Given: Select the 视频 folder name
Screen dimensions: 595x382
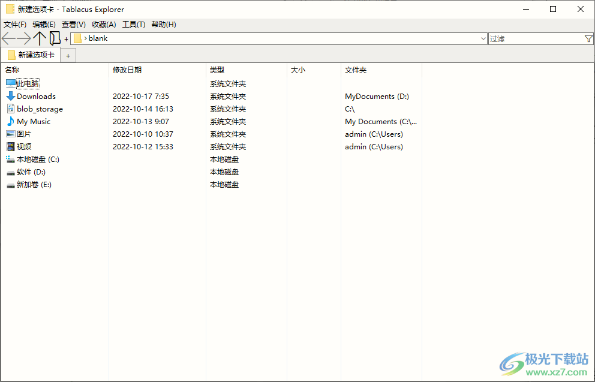Looking at the screenshot, I should (x=24, y=146).
